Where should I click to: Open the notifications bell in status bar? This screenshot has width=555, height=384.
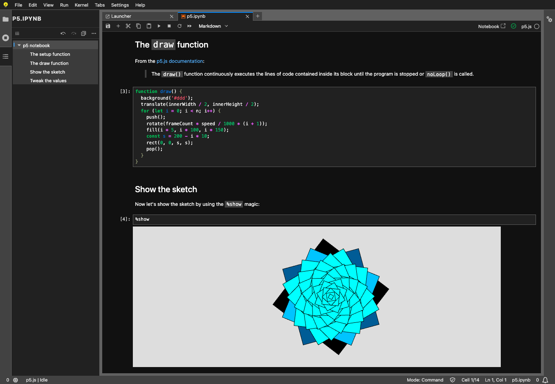point(545,380)
